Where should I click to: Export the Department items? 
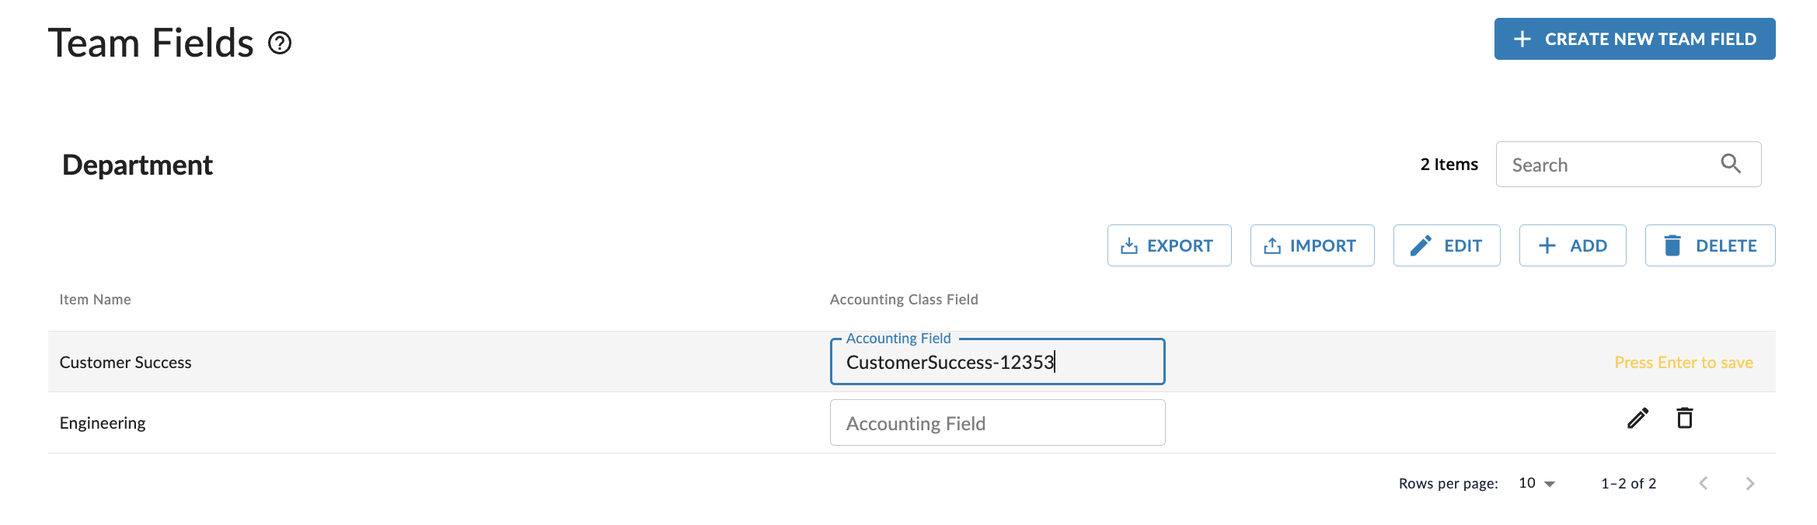[x=1169, y=245]
